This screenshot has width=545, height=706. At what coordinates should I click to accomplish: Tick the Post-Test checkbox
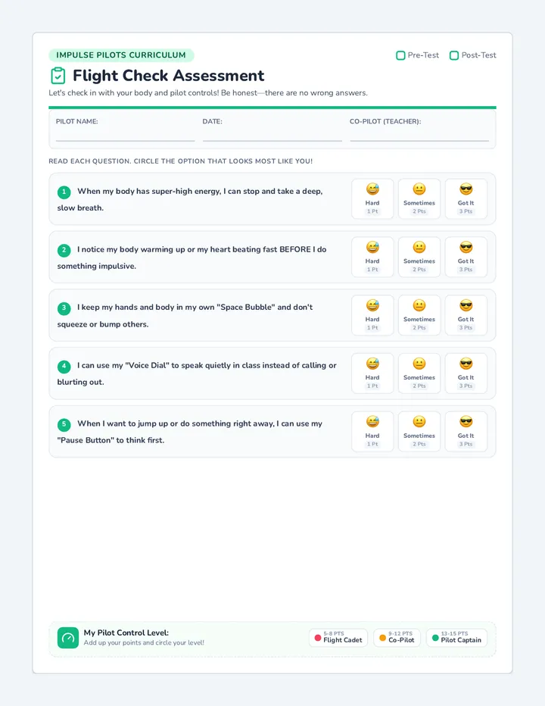tap(454, 55)
